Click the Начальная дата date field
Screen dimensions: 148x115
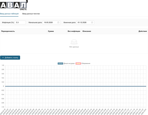[x=51, y=22]
